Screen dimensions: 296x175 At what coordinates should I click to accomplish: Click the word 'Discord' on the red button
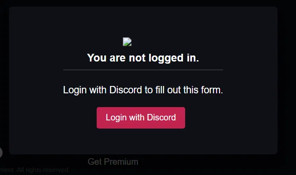pos(162,117)
